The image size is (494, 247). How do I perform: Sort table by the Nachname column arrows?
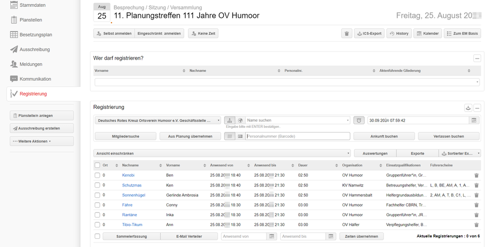pos(161,165)
